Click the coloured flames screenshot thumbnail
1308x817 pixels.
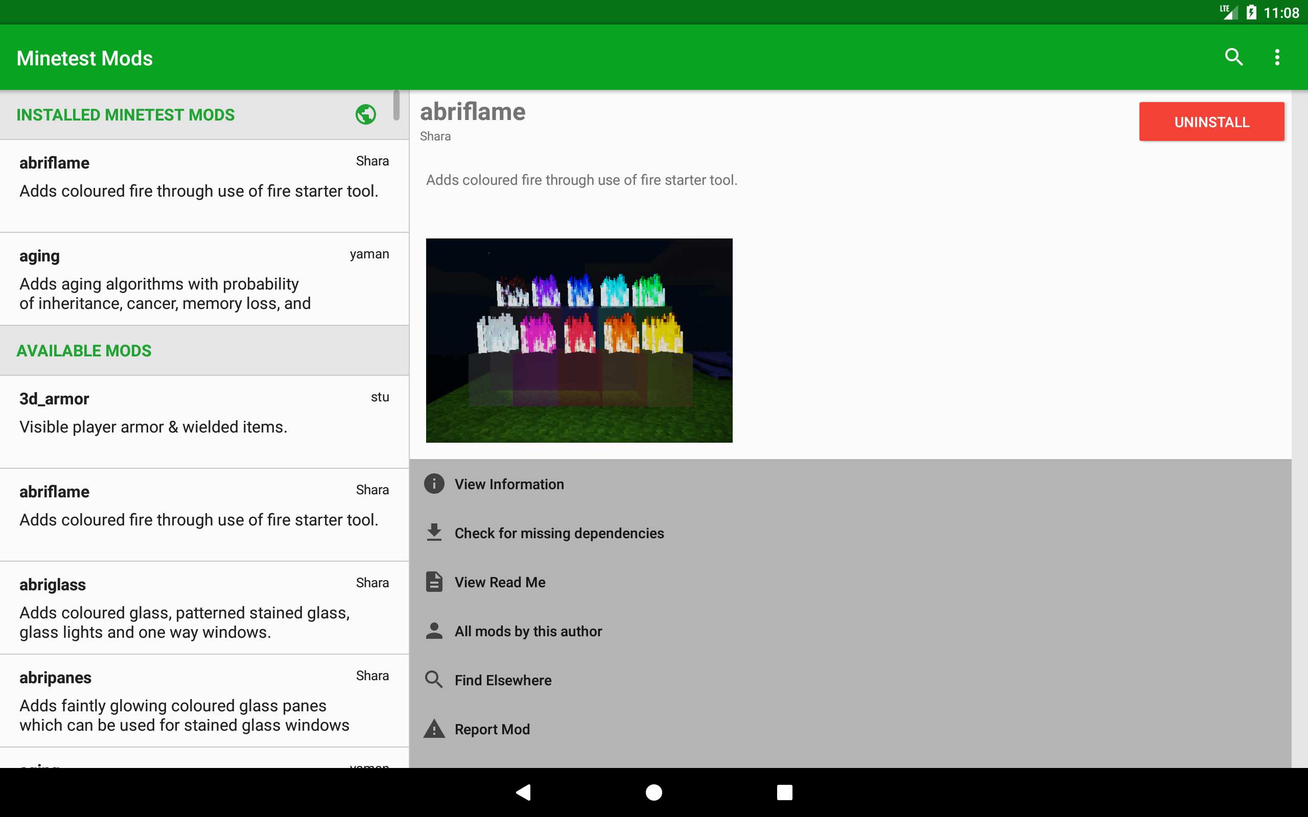point(579,341)
